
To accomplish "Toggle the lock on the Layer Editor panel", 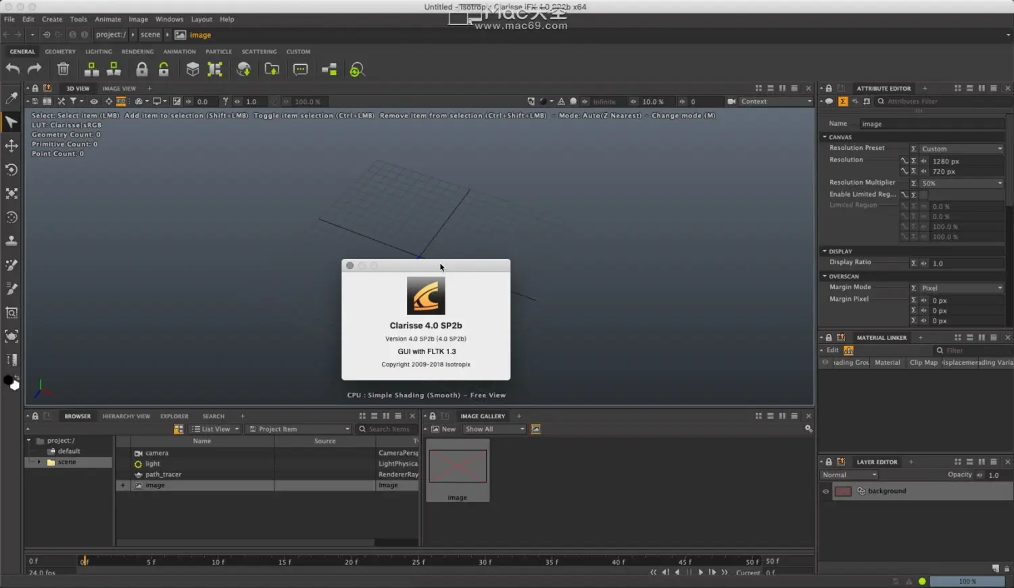I will (x=829, y=462).
